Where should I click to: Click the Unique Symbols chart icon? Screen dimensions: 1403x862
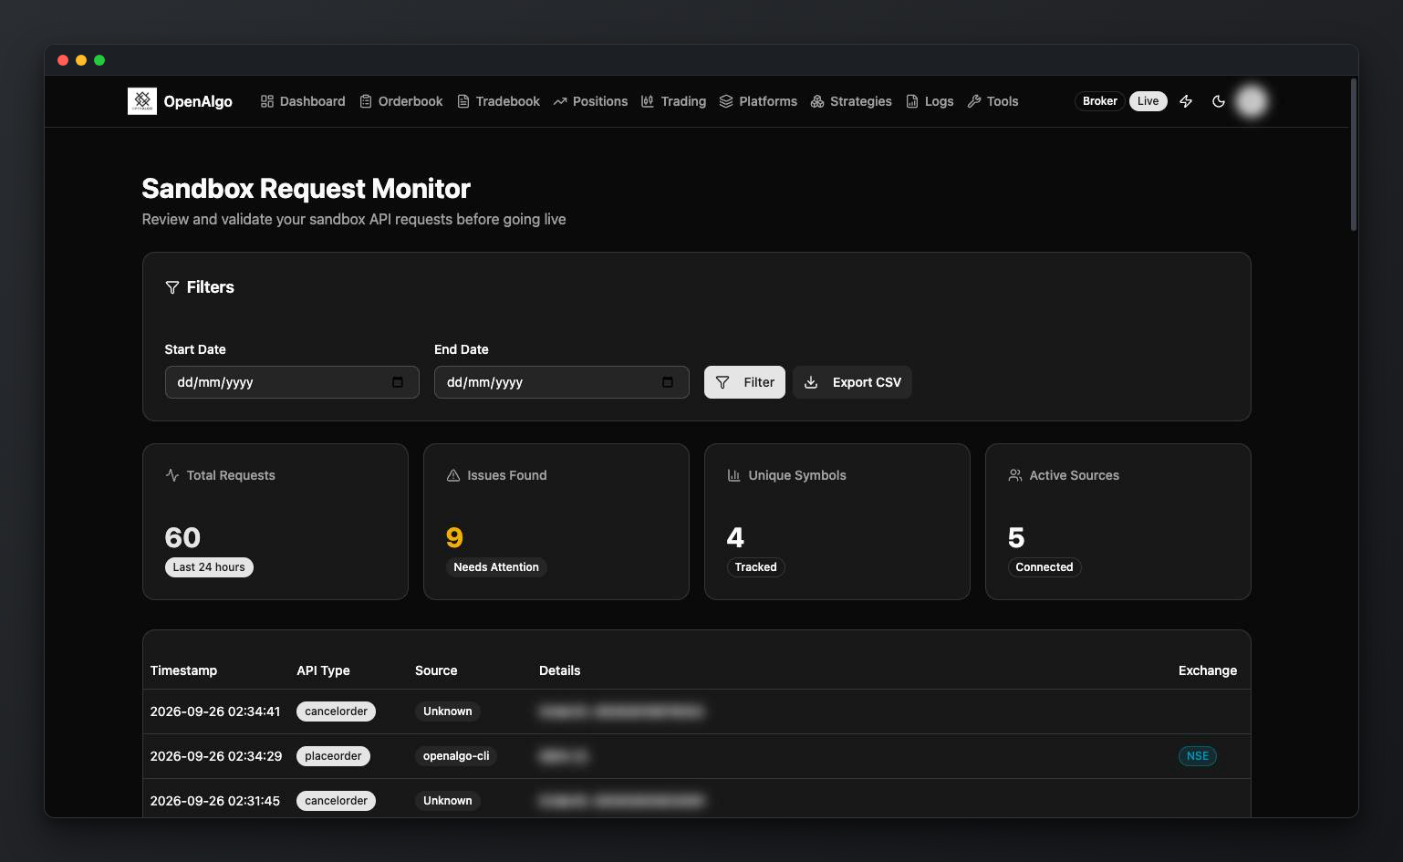(x=733, y=475)
